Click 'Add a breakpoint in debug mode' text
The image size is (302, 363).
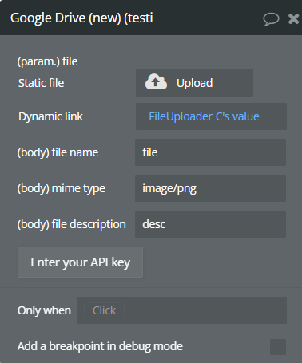tap(100, 346)
